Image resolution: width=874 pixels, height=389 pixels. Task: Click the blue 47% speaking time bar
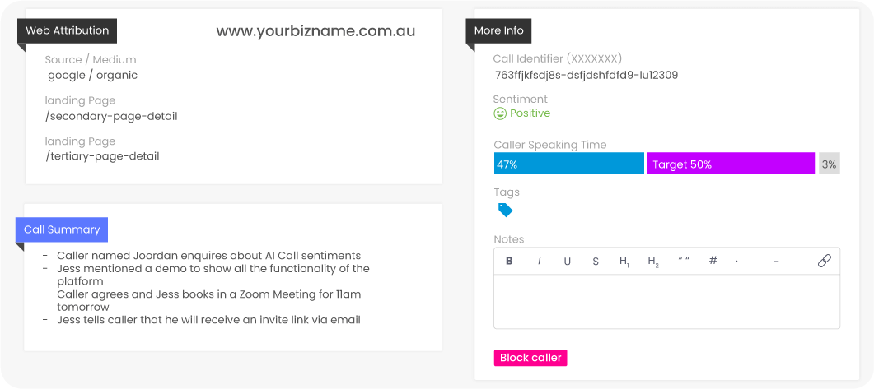(569, 164)
